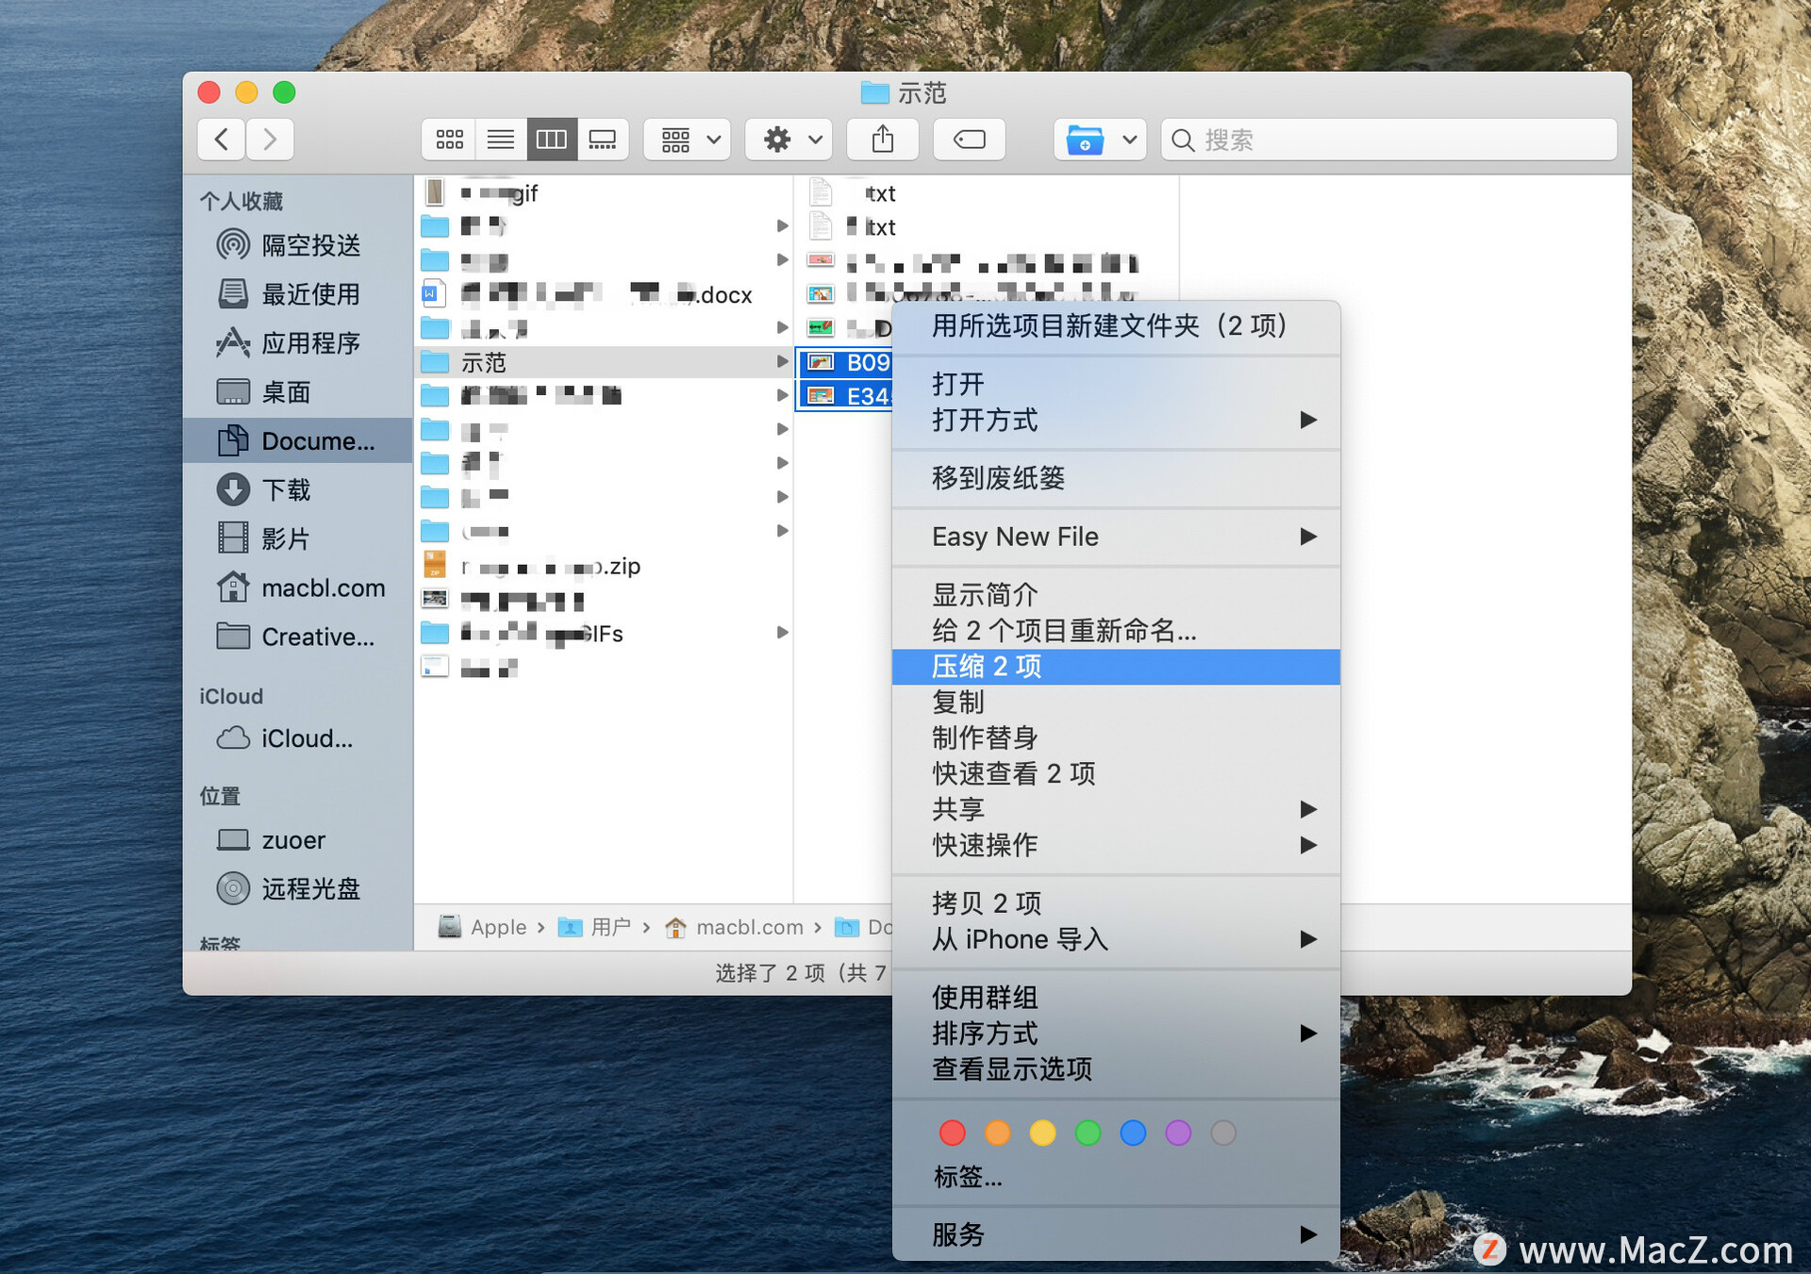Click Apple in the path bar

[483, 927]
